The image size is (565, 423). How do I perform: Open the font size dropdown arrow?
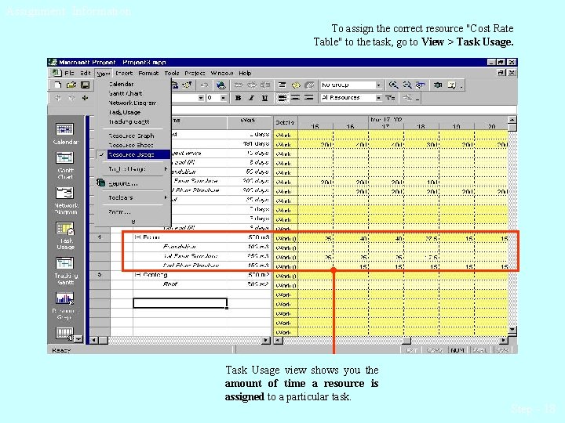pos(224,97)
